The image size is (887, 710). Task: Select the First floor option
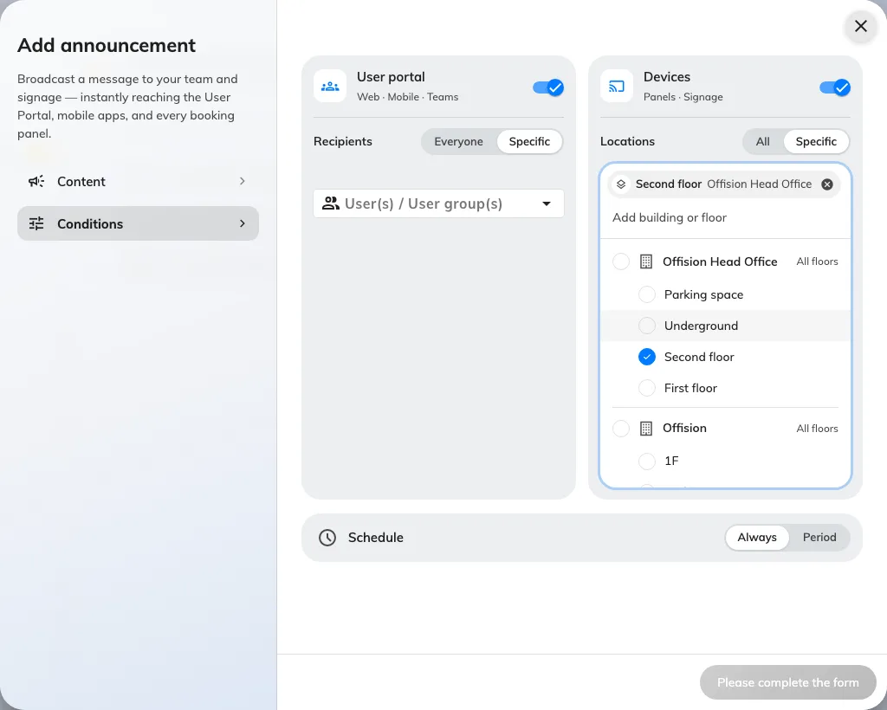(647, 388)
